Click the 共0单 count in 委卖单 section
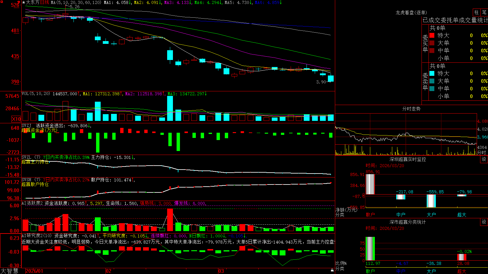 pos(437,66)
